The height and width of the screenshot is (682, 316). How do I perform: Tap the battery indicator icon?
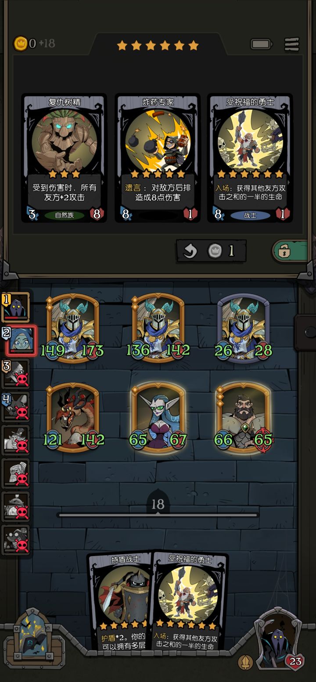(x=261, y=44)
